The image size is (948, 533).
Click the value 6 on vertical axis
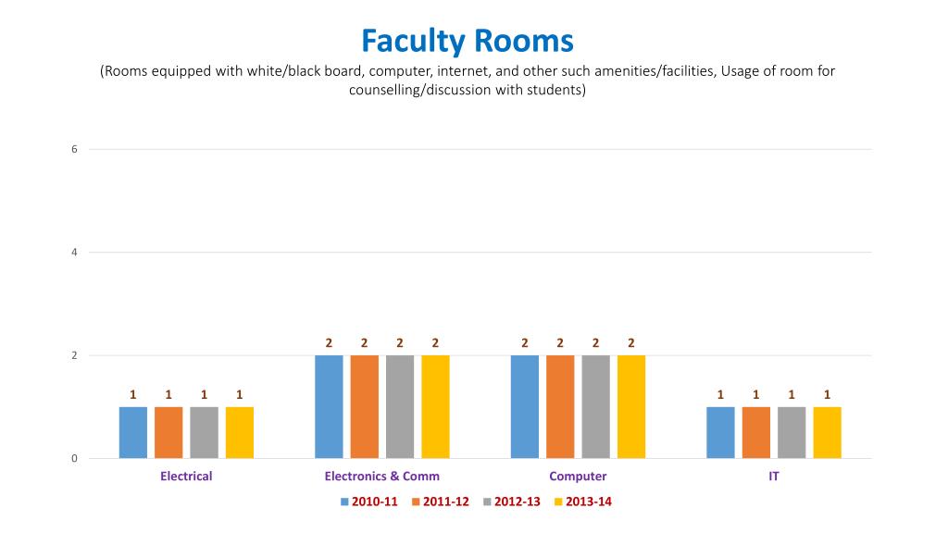point(74,149)
